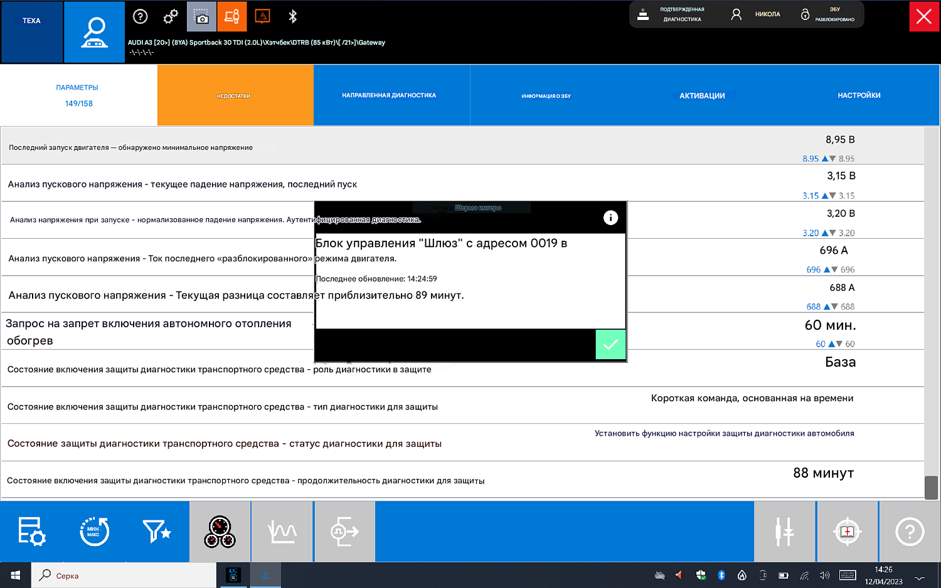Viewport: 941px width, 588px height.
Task: Switch to the gauges dashboard view
Action: (x=220, y=532)
